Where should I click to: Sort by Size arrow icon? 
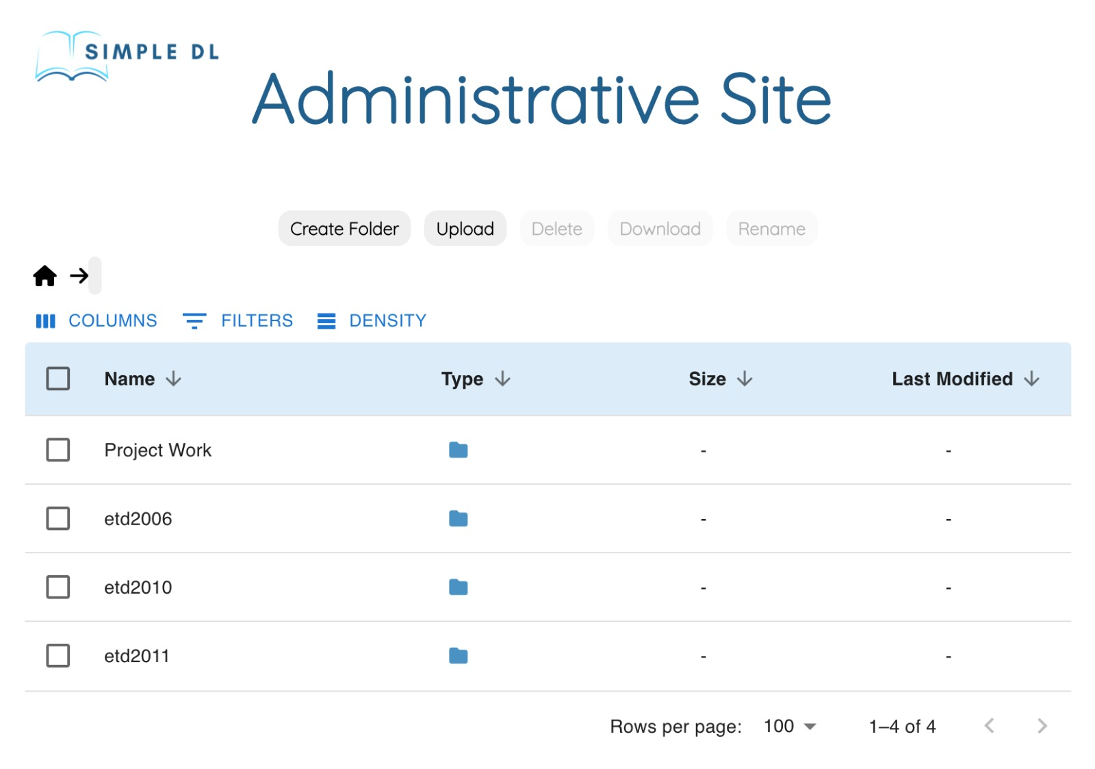(745, 379)
